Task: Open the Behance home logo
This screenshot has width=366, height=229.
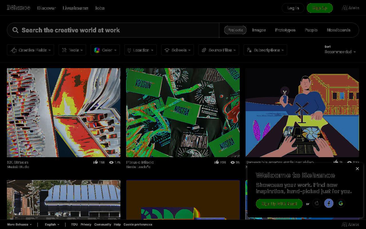Action: pyautogui.click(x=19, y=8)
